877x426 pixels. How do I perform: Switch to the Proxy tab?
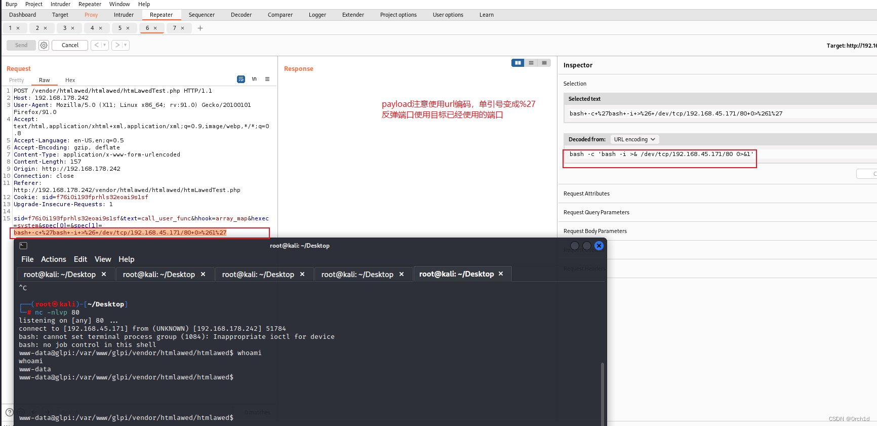91,15
